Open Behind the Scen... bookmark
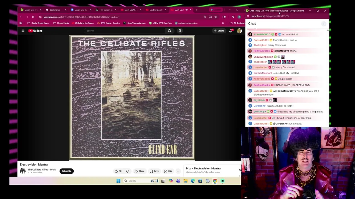355x199 pixels. (83, 23)
